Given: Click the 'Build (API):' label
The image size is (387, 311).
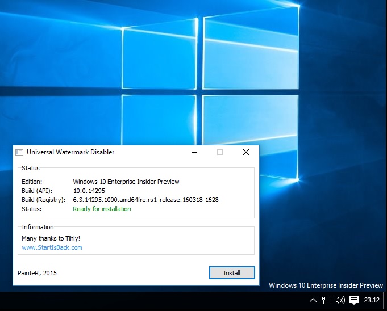Looking at the screenshot, I should (x=37, y=191).
